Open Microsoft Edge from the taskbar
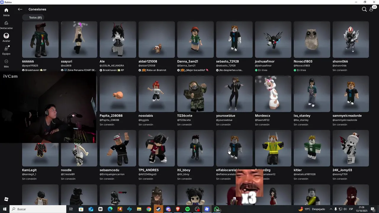The width and height of the screenshot is (379, 213). [110, 209]
